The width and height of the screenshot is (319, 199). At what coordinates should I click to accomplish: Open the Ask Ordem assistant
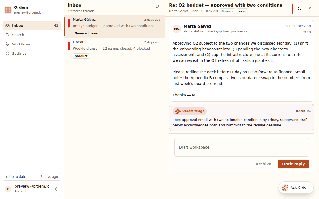tap(296, 188)
